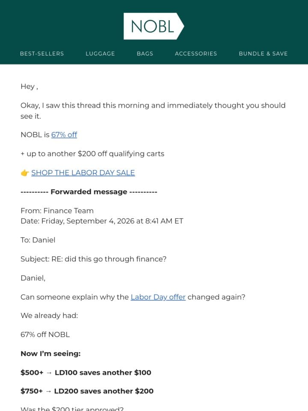Visit the BUNDLE & SAVE page
This screenshot has height=411, width=308.
coord(263,54)
